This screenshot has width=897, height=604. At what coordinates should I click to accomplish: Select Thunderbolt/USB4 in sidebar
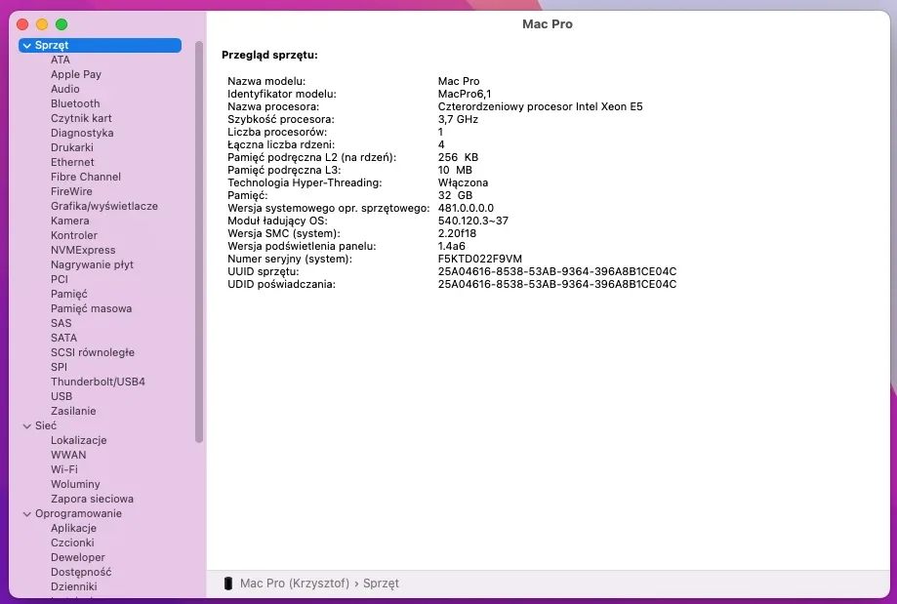pos(98,382)
